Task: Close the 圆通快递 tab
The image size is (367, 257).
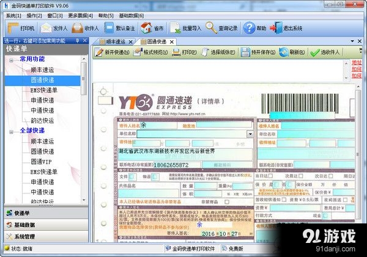Action: (x=172, y=42)
